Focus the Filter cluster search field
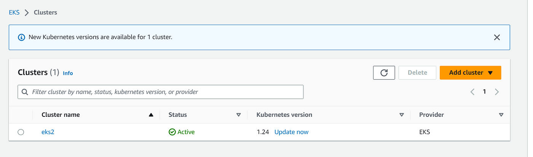The width and height of the screenshot is (533, 157). pyautogui.click(x=160, y=92)
